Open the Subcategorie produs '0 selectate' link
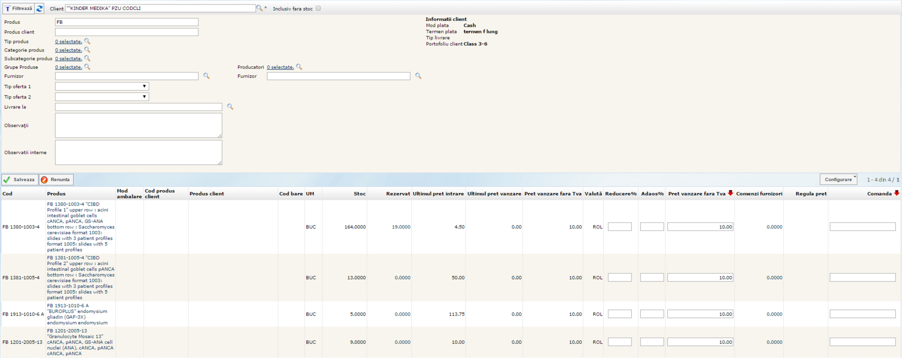 [68, 58]
